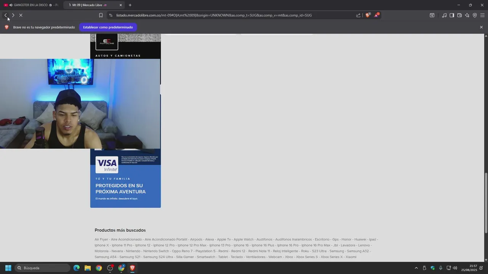
Task: Open the Oppo Reno 7 link
Action: [182, 251]
